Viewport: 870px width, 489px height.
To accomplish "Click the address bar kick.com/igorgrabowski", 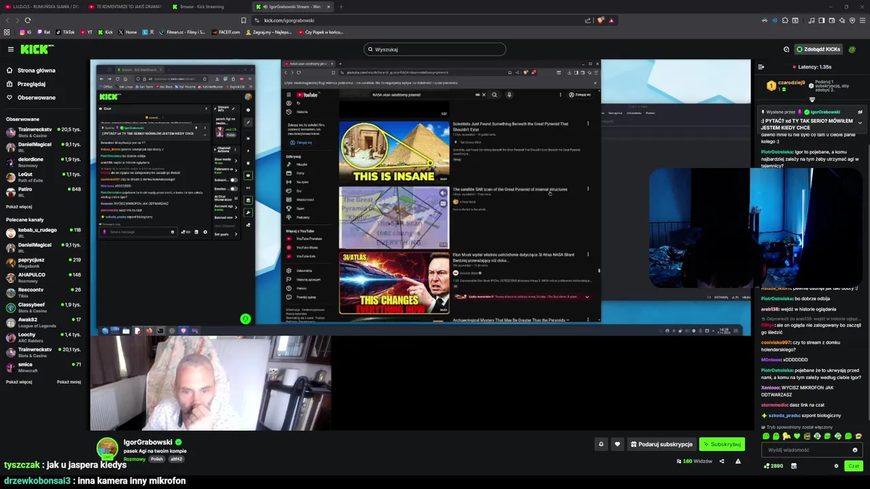I will [289, 20].
